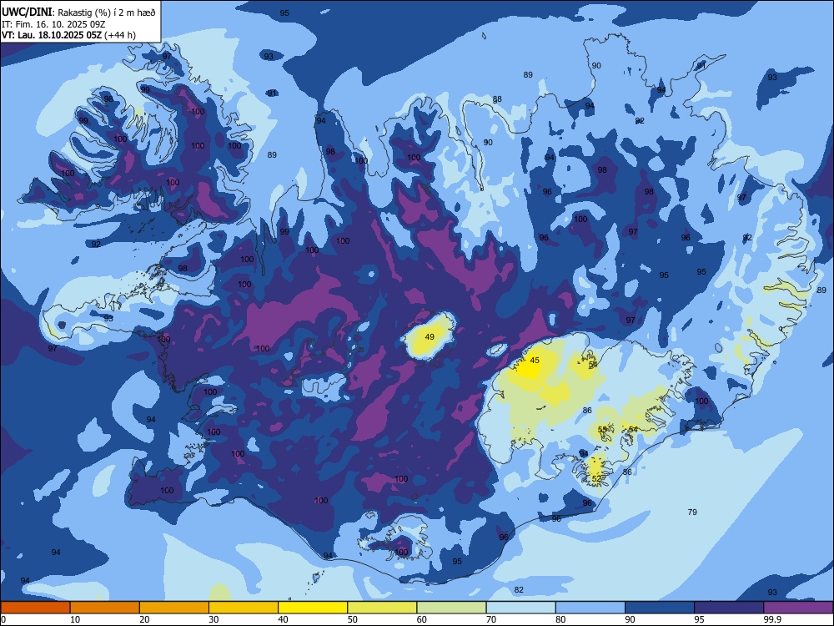Click the '99.9' legend scale label
The image size is (834, 626).
click(771, 619)
